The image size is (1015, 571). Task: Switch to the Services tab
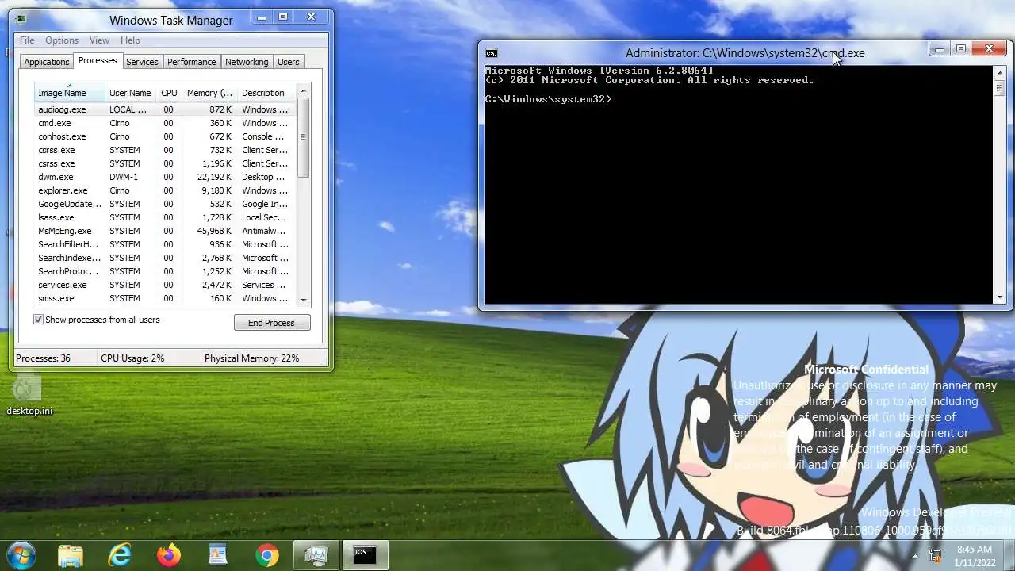click(142, 62)
